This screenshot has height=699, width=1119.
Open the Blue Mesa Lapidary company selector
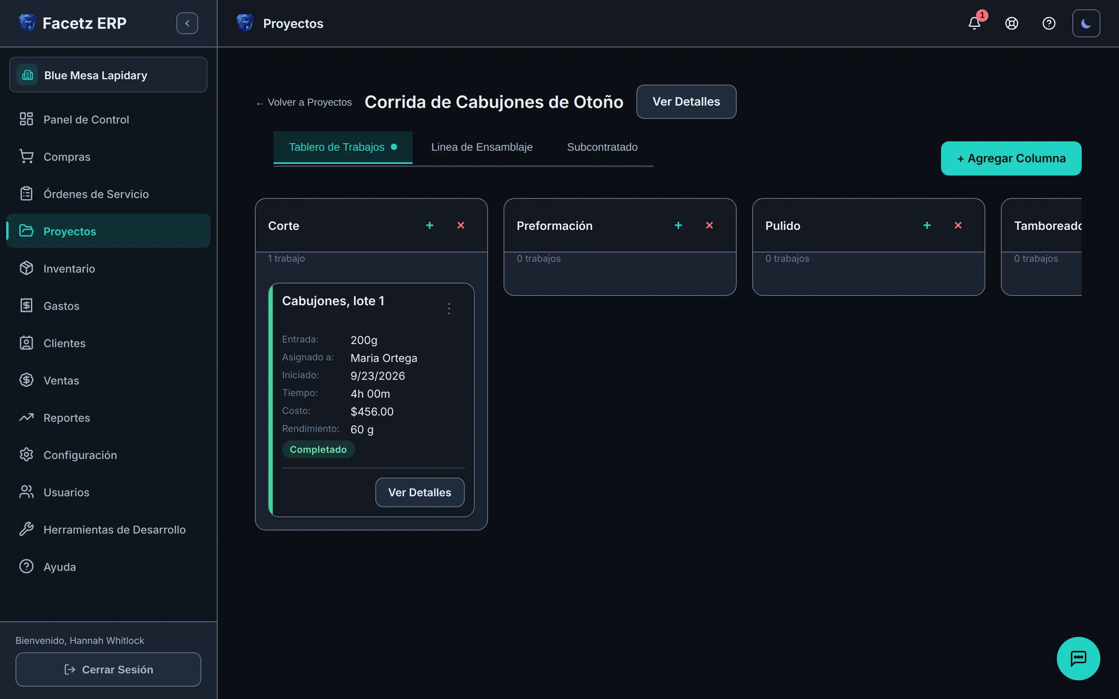(x=108, y=75)
